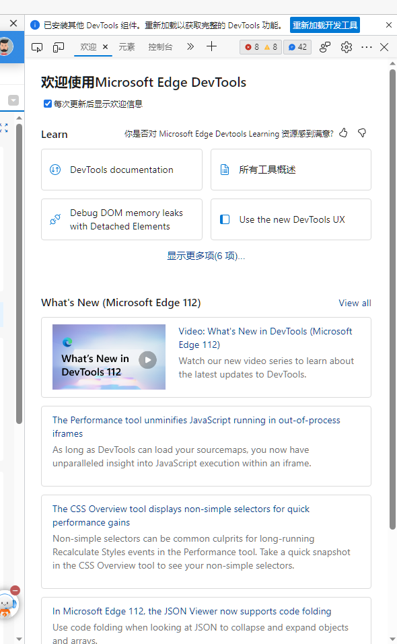Click the blue 42 issues counter

(297, 47)
